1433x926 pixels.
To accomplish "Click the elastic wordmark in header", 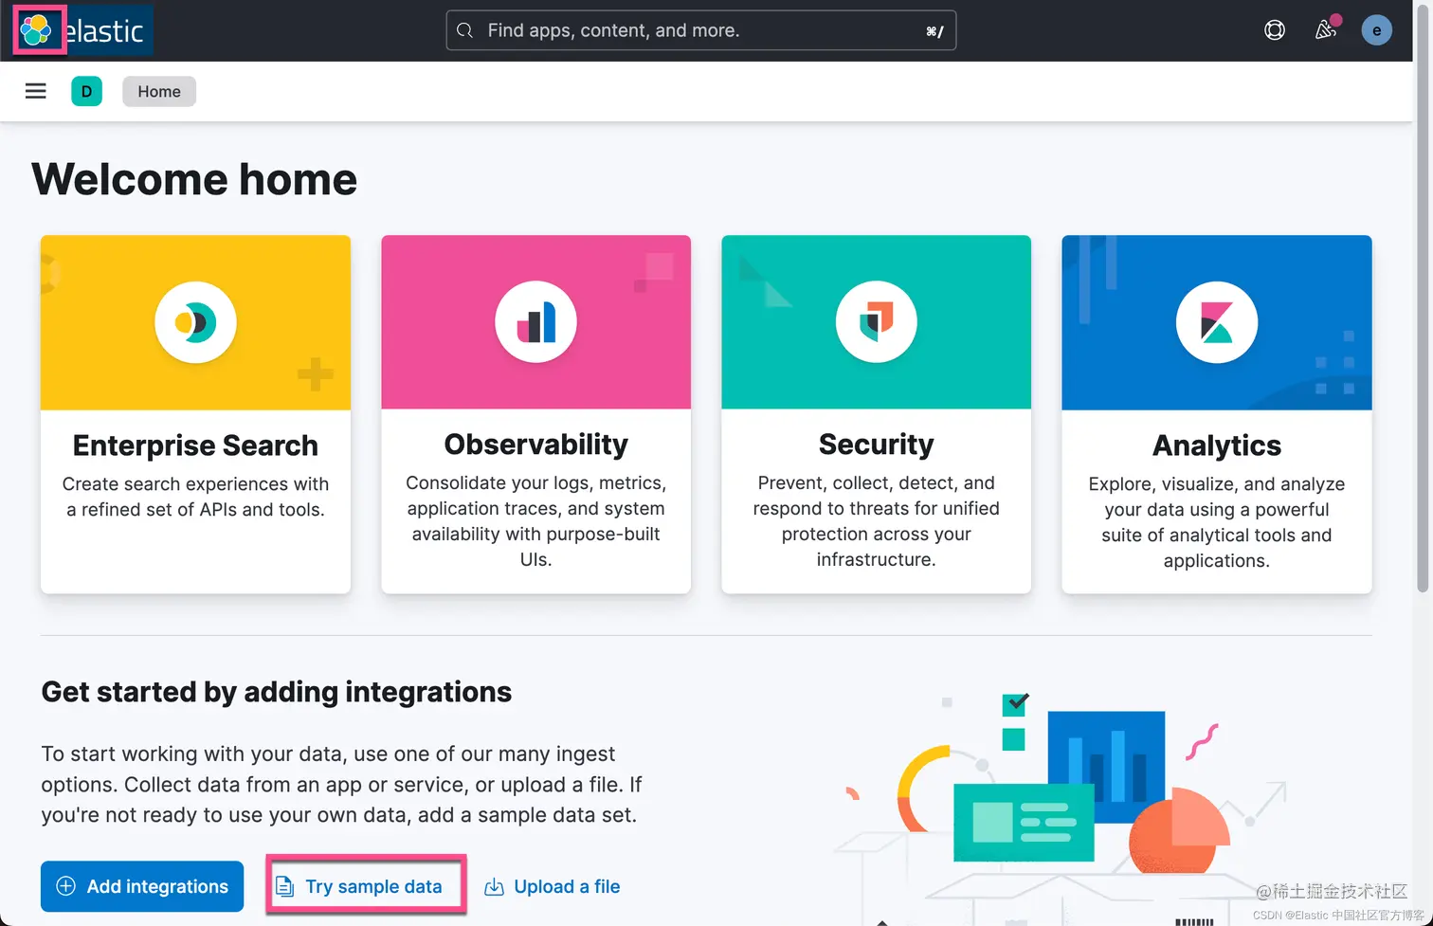I will pyautogui.click(x=104, y=31).
